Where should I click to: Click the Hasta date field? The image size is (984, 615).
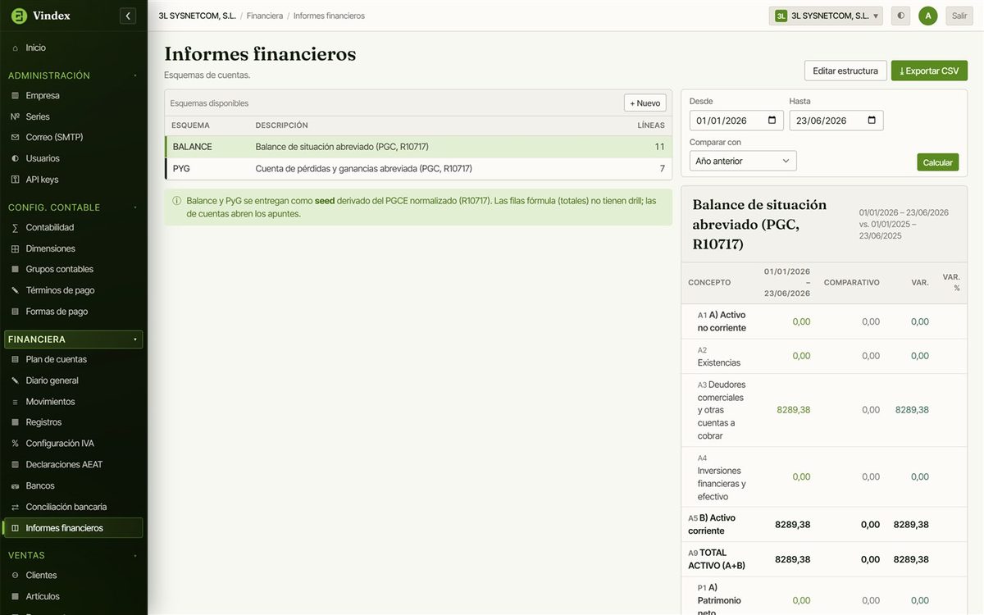click(x=836, y=121)
